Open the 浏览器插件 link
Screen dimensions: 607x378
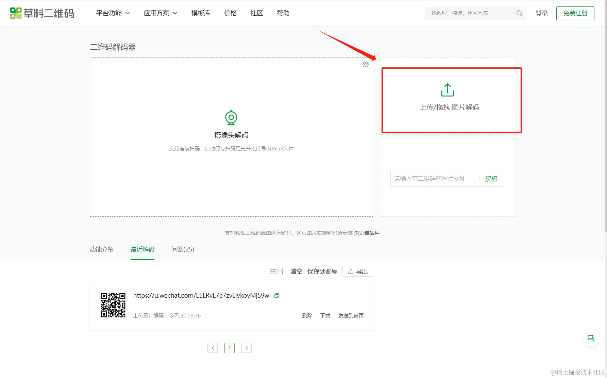tap(367, 233)
